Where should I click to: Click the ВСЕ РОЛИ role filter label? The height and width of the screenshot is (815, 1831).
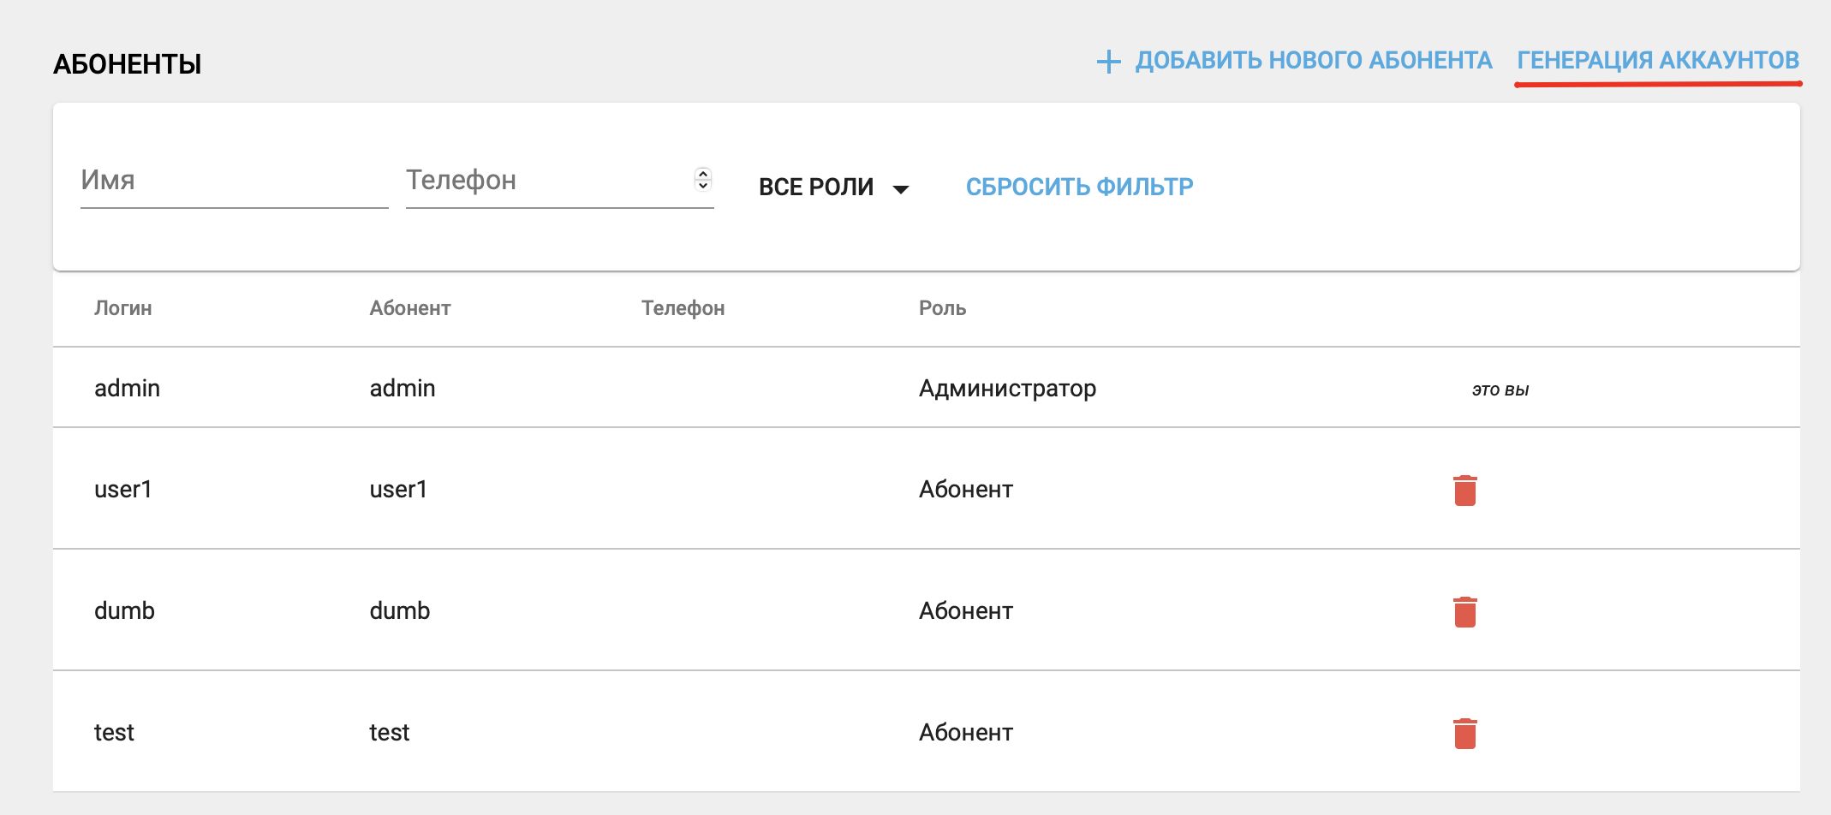(815, 187)
